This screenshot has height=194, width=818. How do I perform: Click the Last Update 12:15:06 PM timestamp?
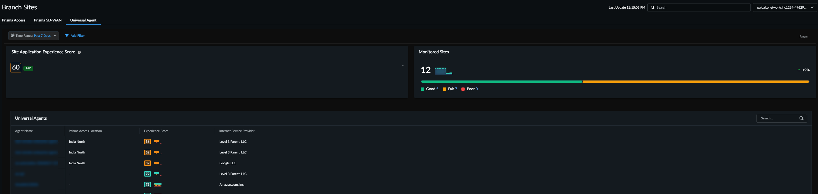click(626, 7)
